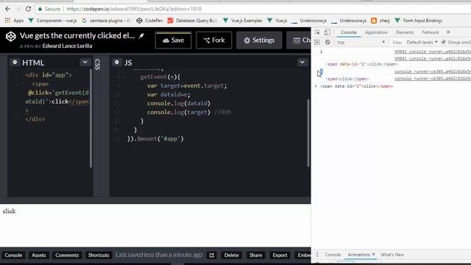Open Database Query Builder bookmark
The image size is (471, 265).
192,21
